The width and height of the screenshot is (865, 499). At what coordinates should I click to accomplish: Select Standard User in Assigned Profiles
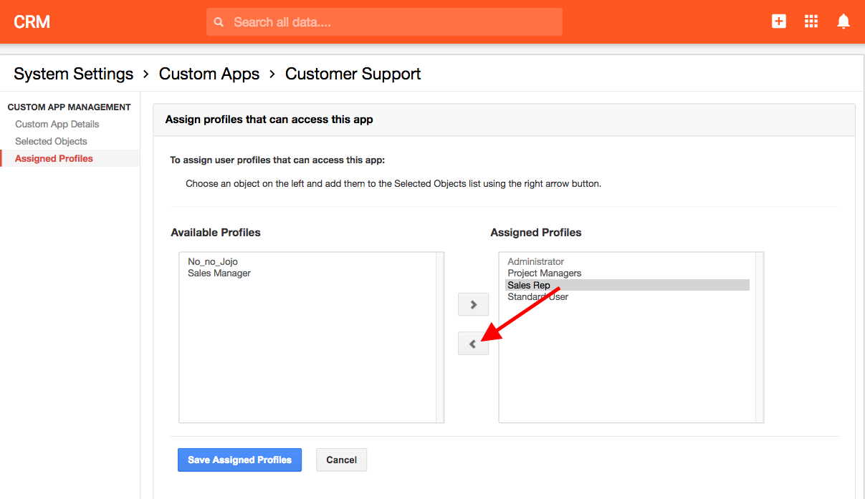tap(538, 296)
